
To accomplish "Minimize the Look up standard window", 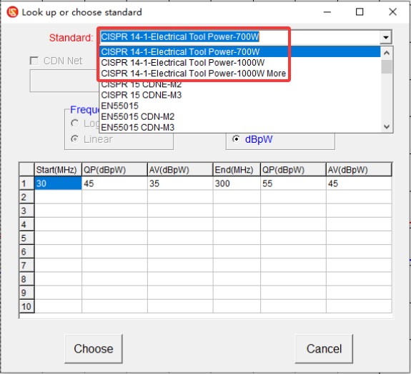I will point(327,12).
